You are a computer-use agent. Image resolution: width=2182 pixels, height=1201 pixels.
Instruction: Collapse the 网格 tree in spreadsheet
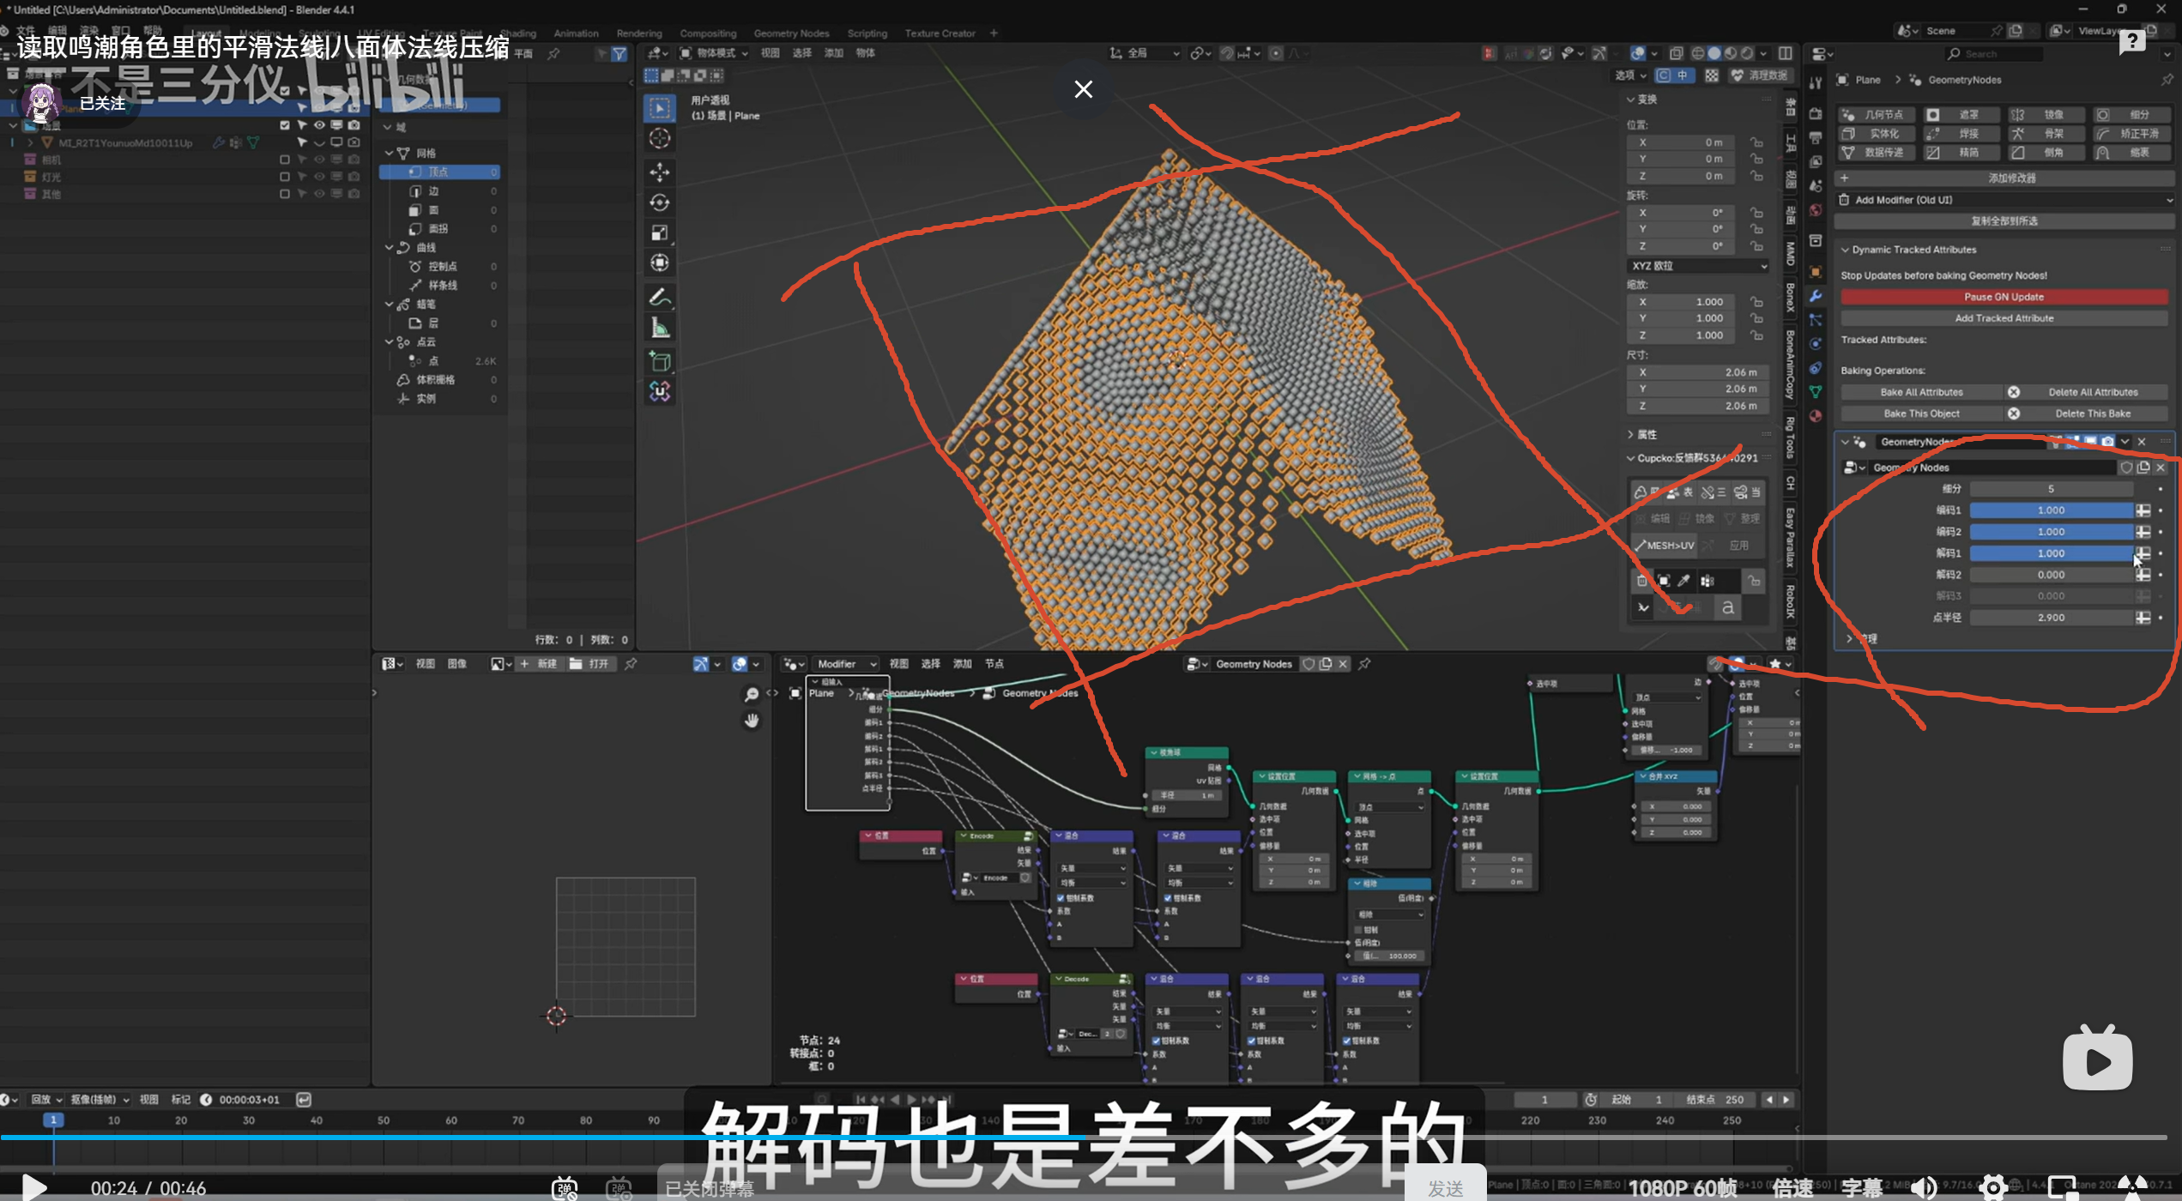pyautogui.click(x=389, y=153)
